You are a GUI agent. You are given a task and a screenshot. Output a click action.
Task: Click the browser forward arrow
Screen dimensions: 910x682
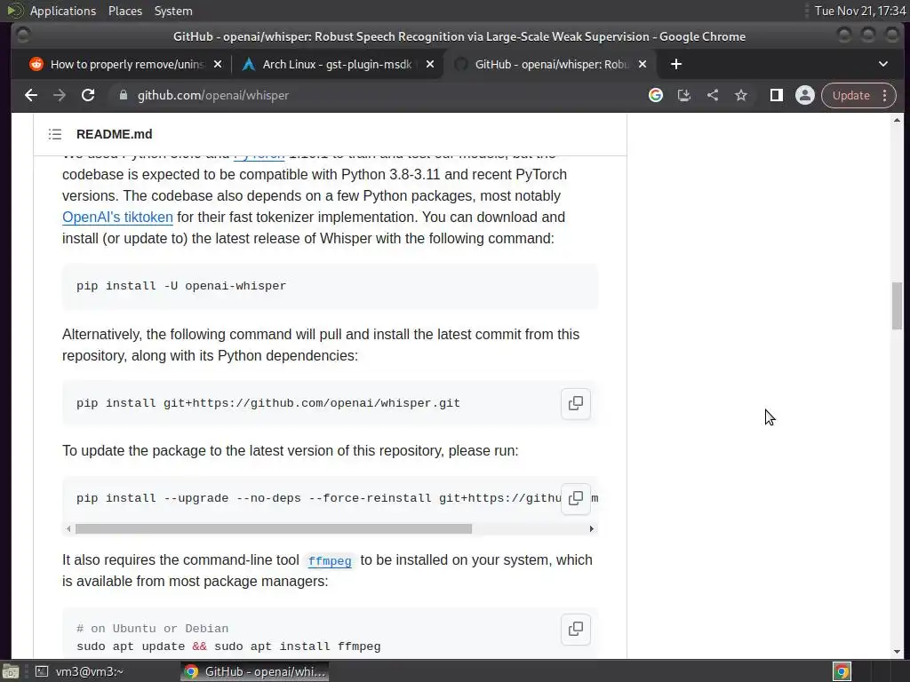tap(60, 95)
